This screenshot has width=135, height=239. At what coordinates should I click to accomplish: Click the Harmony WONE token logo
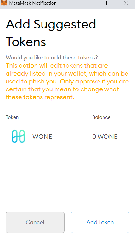[18, 136]
